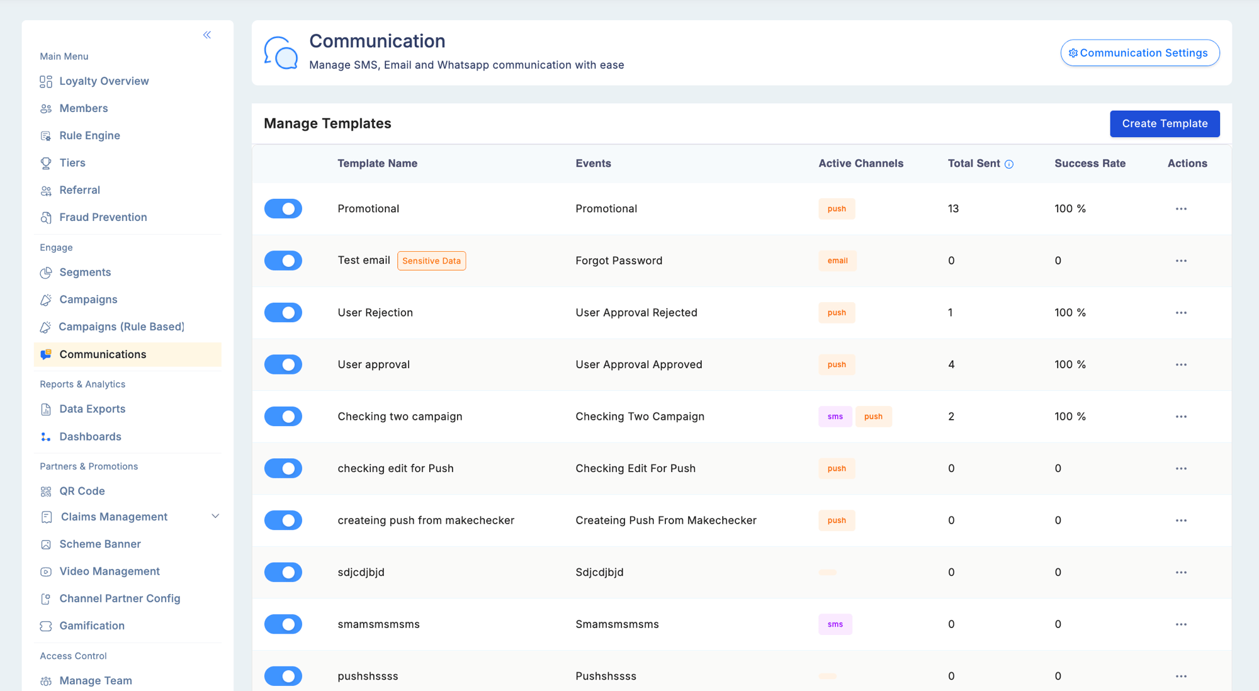
Task: Click the Data Exports file icon
Action: [x=46, y=409]
